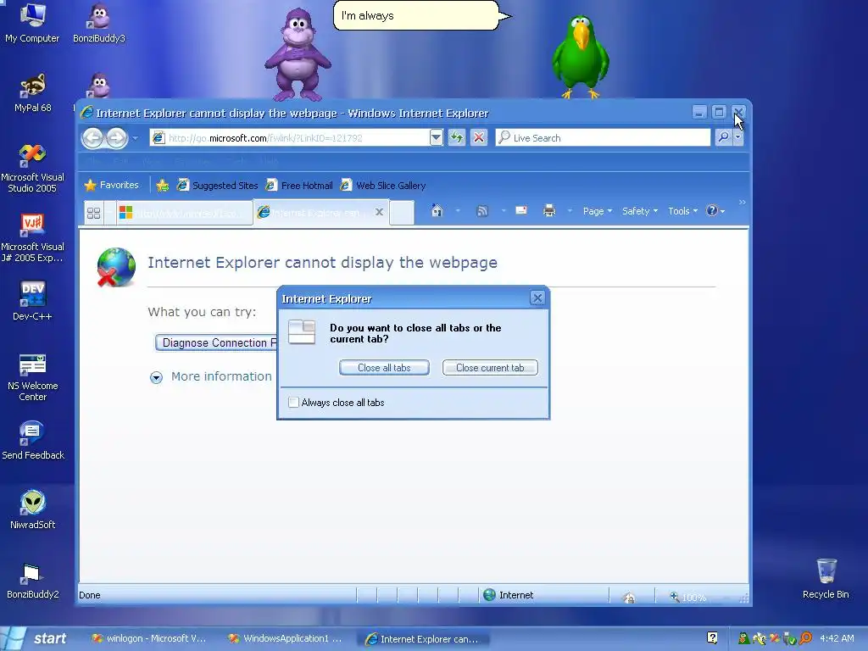
Task: Click the Internet security zone indicator
Action: click(509, 595)
